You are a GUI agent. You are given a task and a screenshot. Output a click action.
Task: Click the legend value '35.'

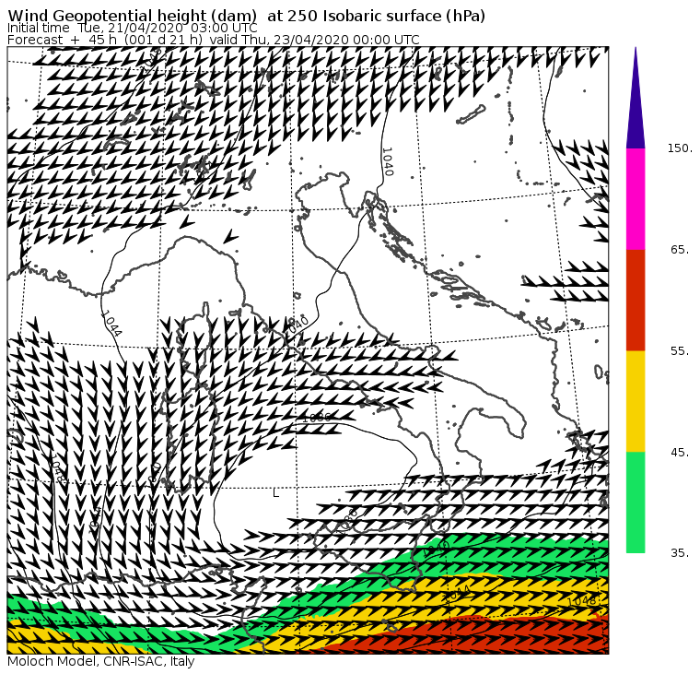680,553
